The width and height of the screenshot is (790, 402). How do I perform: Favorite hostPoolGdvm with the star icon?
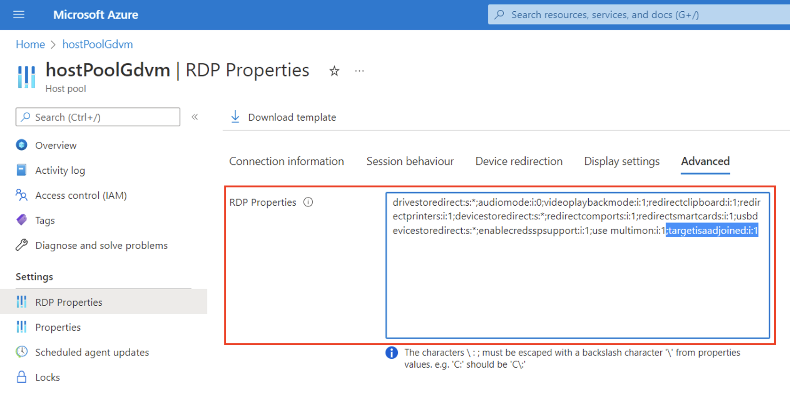(334, 71)
